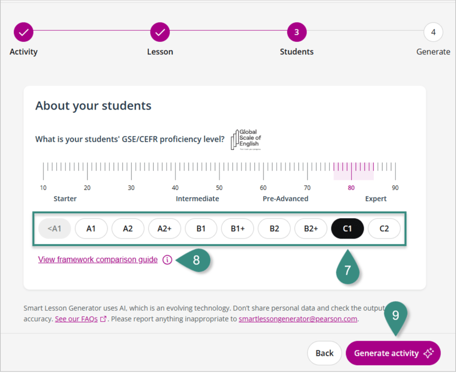Choose the A2 proficiency level

tap(128, 229)
